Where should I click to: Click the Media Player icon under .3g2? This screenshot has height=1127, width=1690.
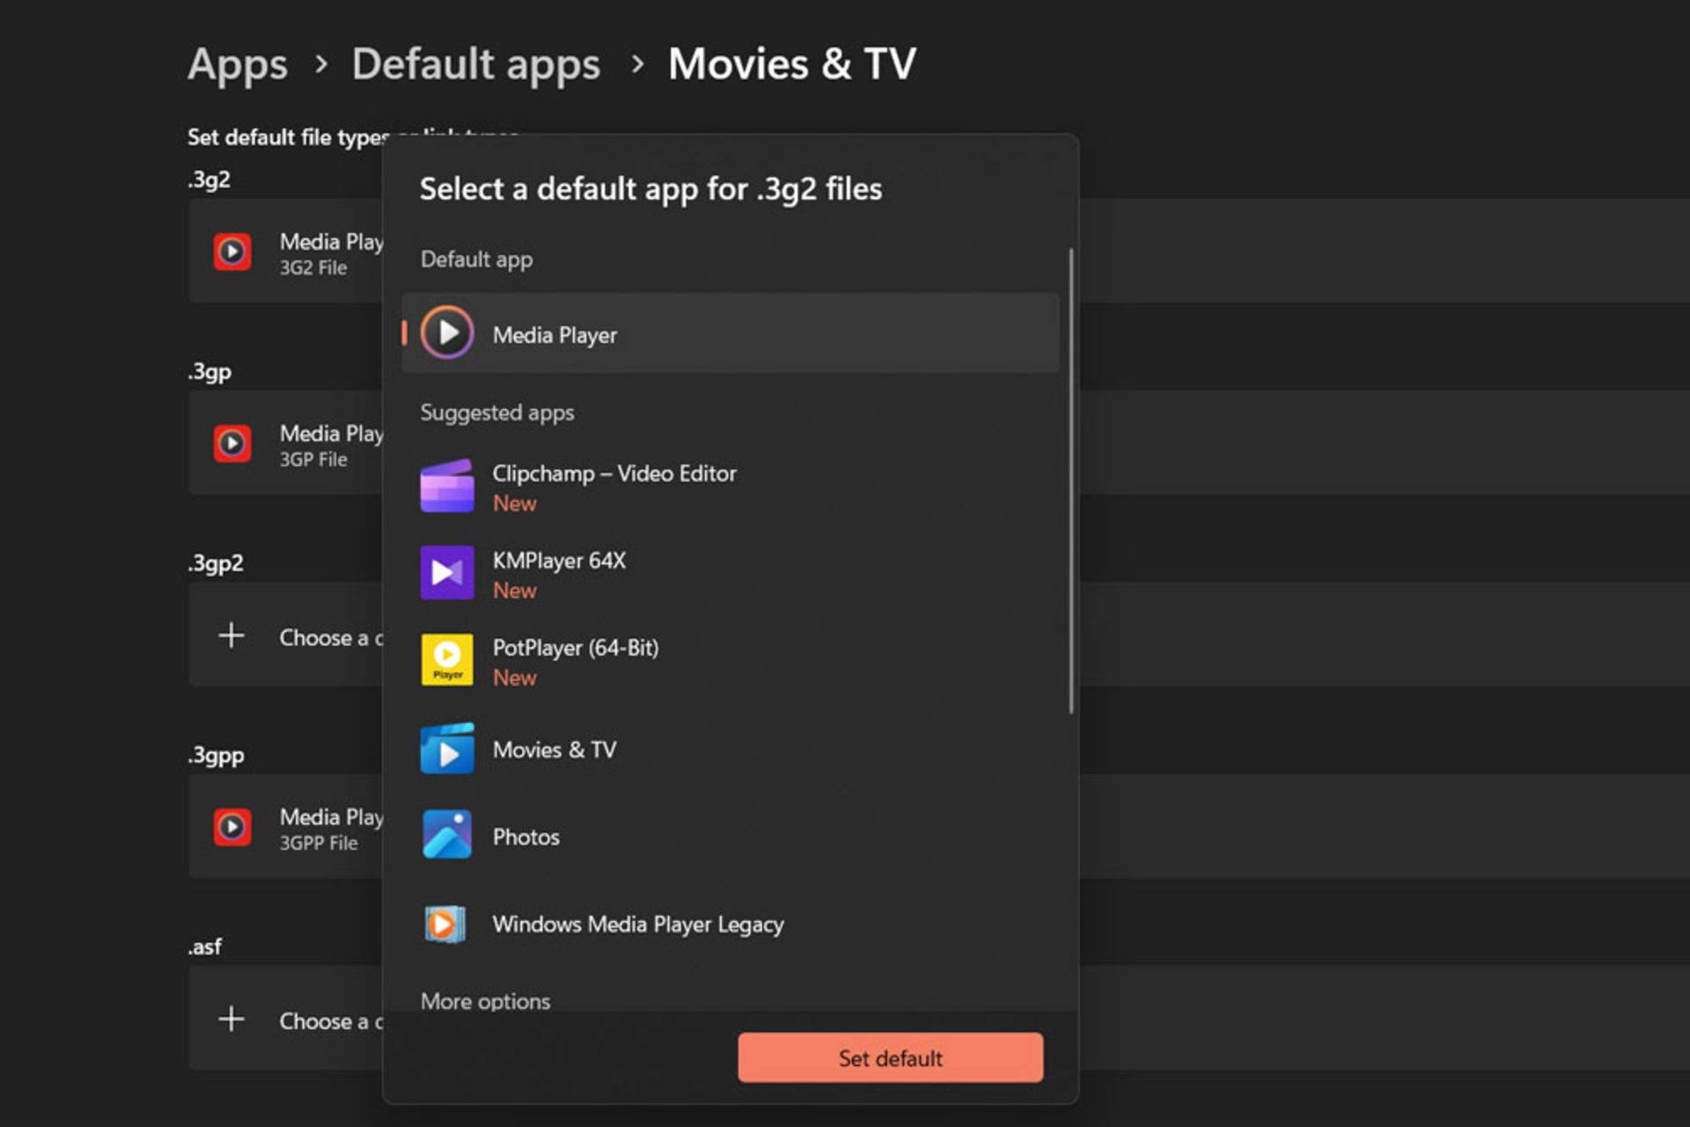pos(232,252)
